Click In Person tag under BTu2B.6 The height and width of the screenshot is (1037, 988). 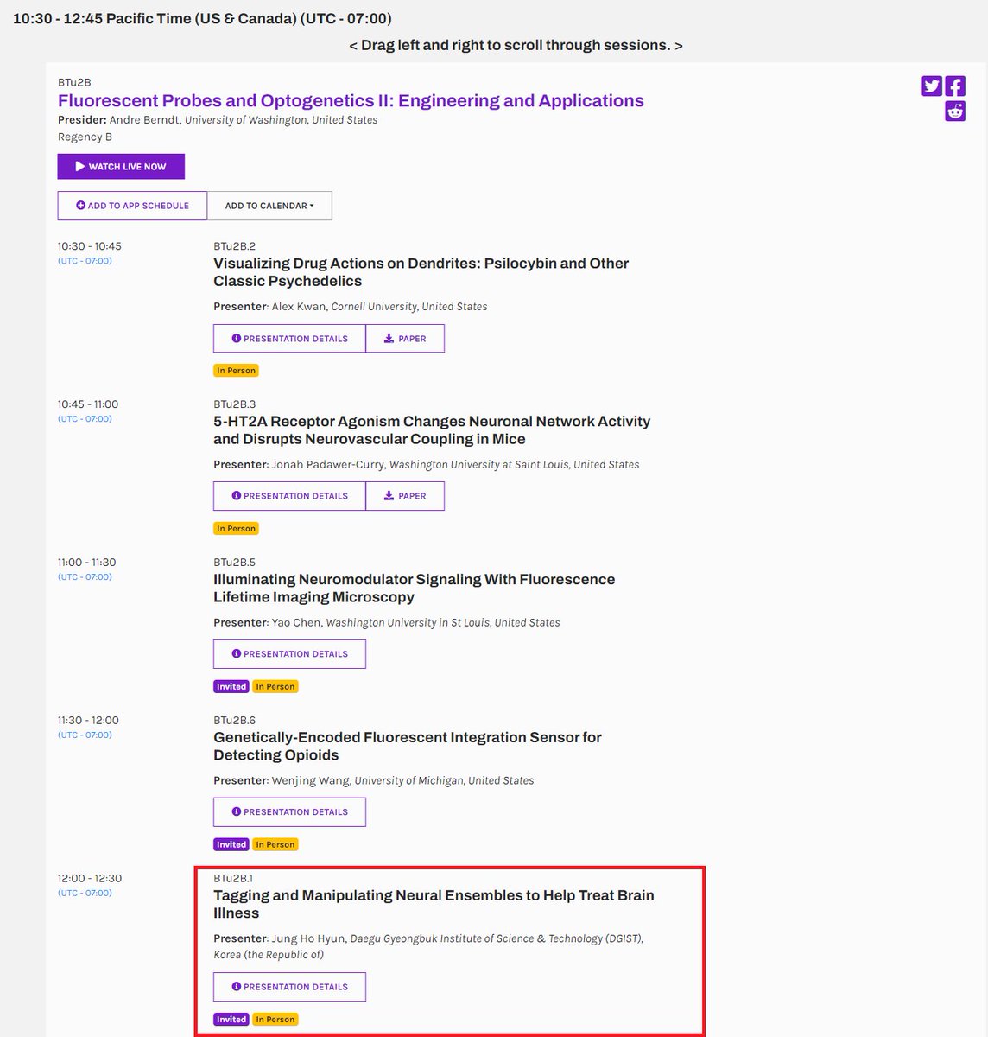click(x=275, y=844)
